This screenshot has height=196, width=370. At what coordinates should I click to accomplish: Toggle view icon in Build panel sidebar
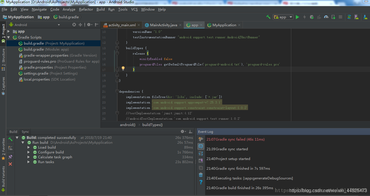(10, 148)
